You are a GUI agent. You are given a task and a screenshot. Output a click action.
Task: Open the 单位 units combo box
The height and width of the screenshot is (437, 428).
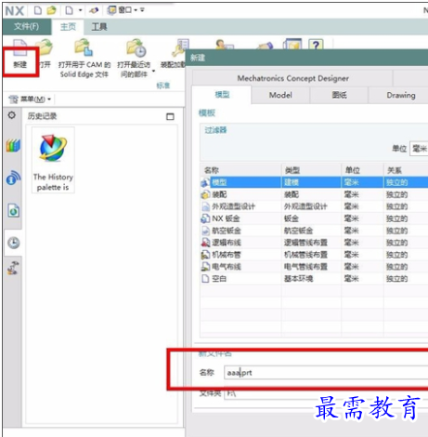tap(419, 149)
